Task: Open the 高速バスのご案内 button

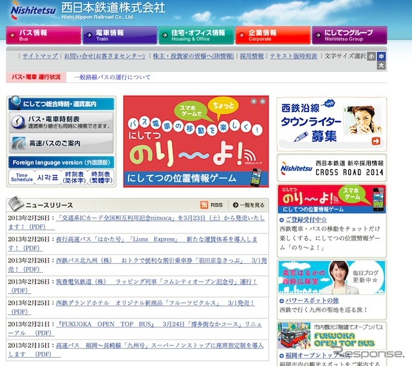Action: [61, 143]
